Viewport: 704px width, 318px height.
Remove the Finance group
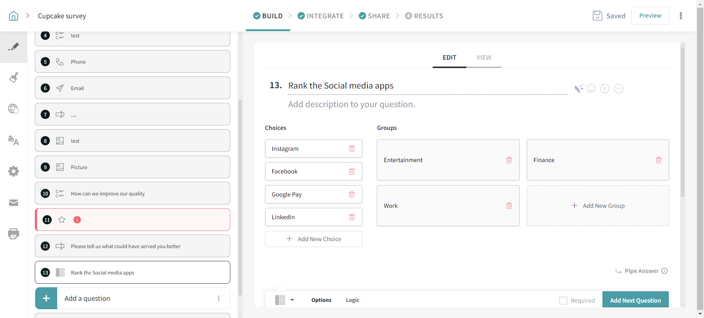point(659,160)
